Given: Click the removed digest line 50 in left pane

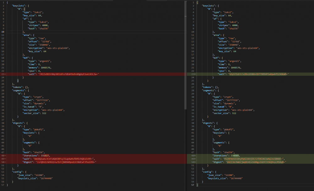Looking at the screenshot, I should (x=93, y=162).
